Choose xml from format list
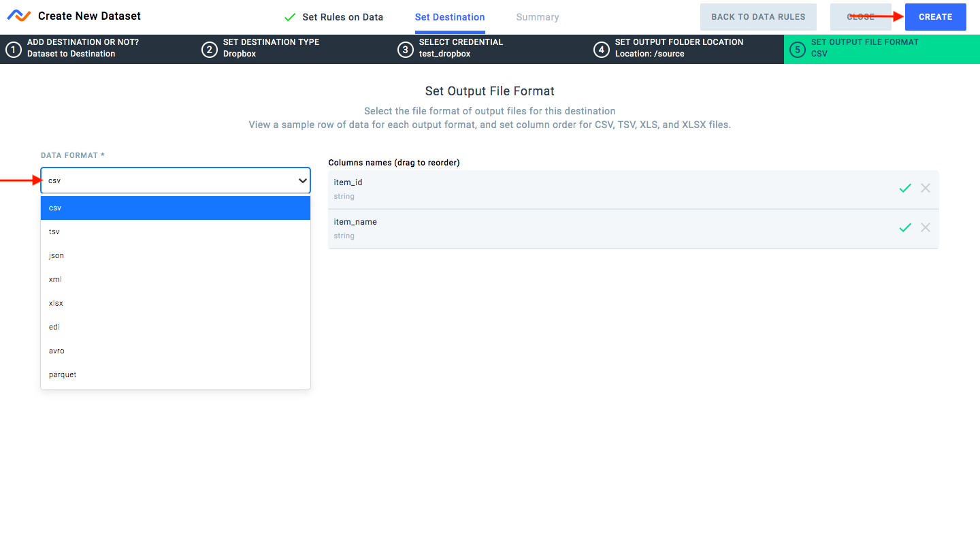The width and height of the screenshot is (980, 559). [x=176, y=279]
